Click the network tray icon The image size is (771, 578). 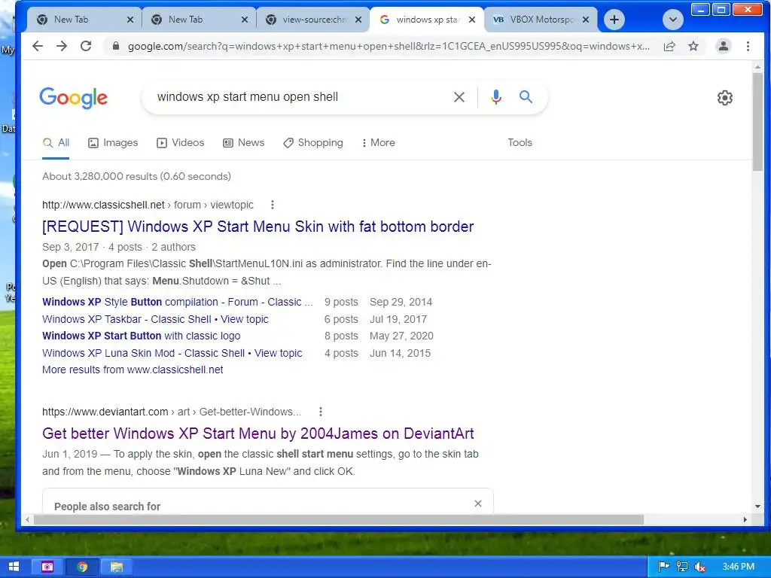tap(682, 567)
